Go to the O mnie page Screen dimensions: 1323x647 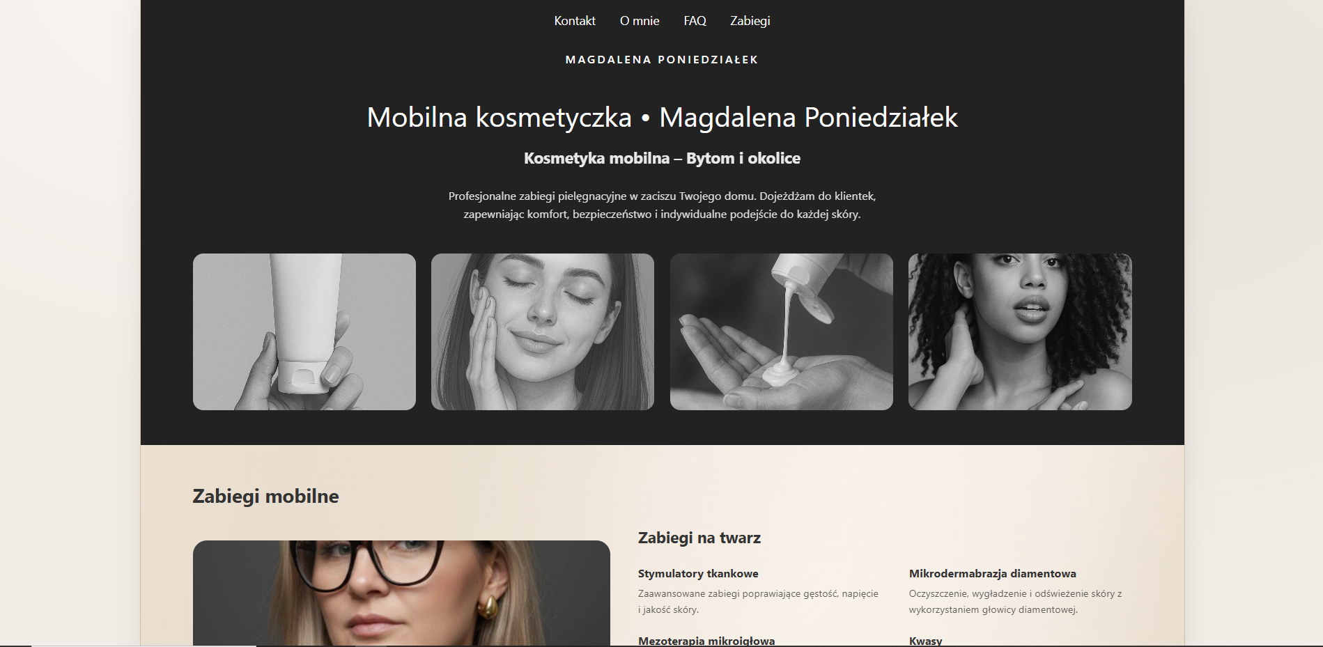pyautogui.click(x=640, y=21)
